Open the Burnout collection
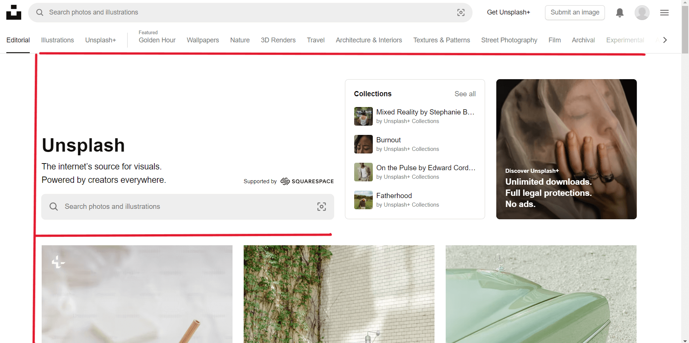689x343 pixels. pos(388,140)
